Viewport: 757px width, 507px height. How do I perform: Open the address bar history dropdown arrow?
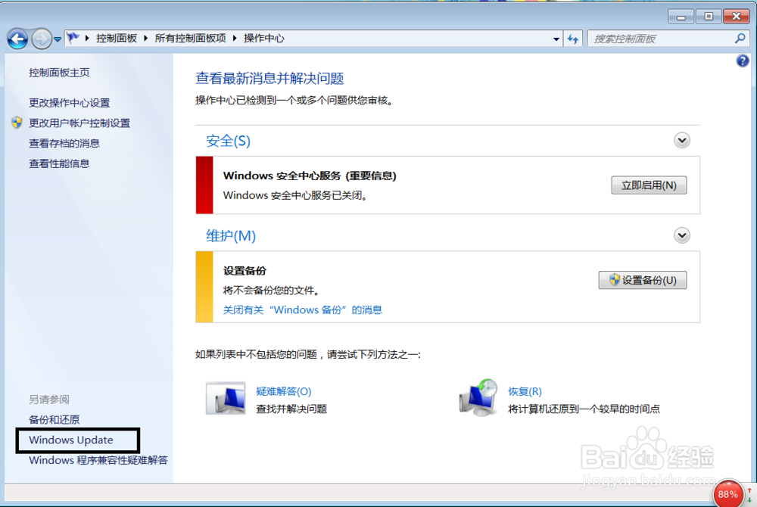[555, 39]
